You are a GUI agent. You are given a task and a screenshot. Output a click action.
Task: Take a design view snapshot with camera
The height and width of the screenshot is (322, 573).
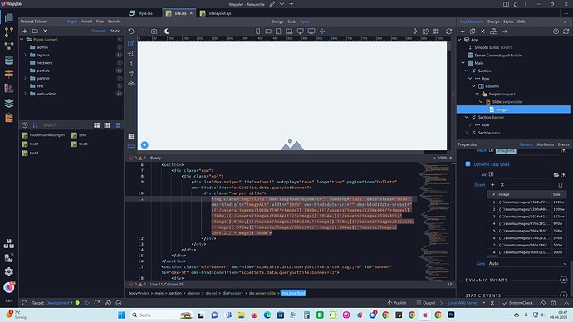click(x=154, y=32)
